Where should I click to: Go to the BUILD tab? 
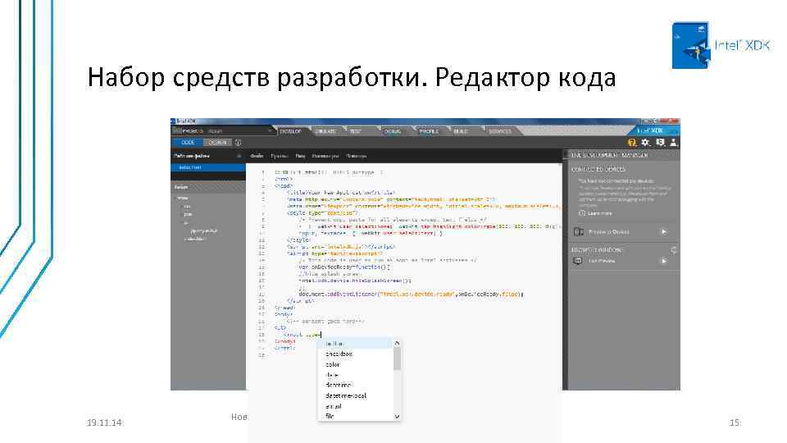460,131
